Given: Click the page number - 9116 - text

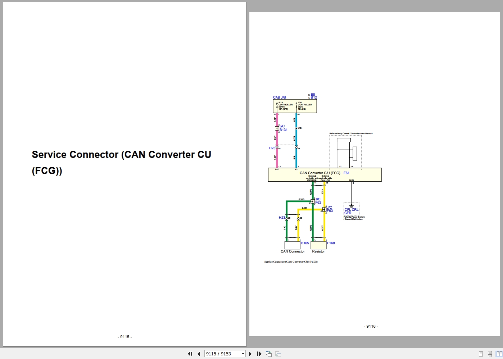Looking at the screenshot, I should point(371,326).
